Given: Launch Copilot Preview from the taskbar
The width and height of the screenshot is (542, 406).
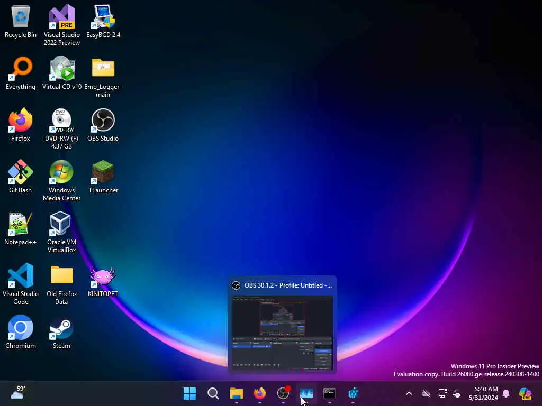Looking at the screenshot, I should pyautogui.click(x=525, y=393).
